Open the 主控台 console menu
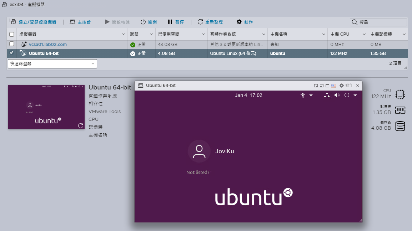412x231 pixels. coord(80,22)
